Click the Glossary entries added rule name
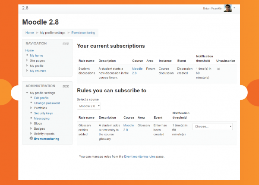 [85, 130]
